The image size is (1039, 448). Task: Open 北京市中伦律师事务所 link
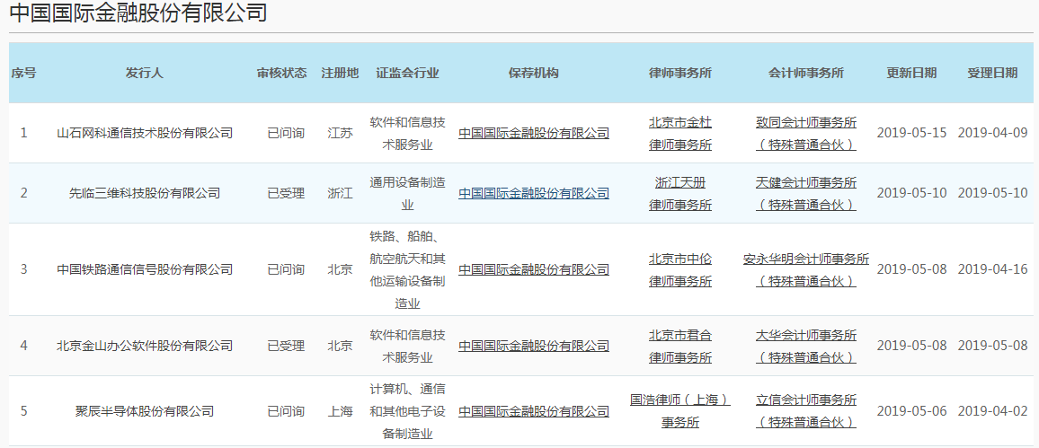(679, 269)
